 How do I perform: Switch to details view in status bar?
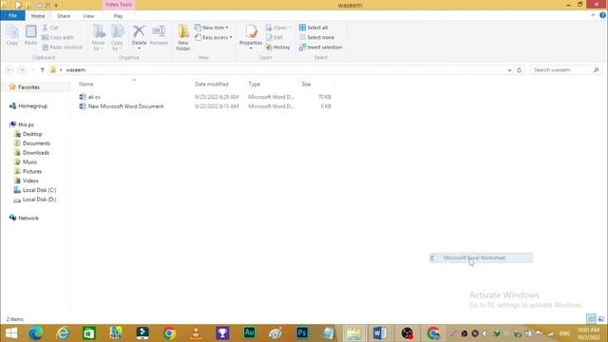tap(591, 319)
